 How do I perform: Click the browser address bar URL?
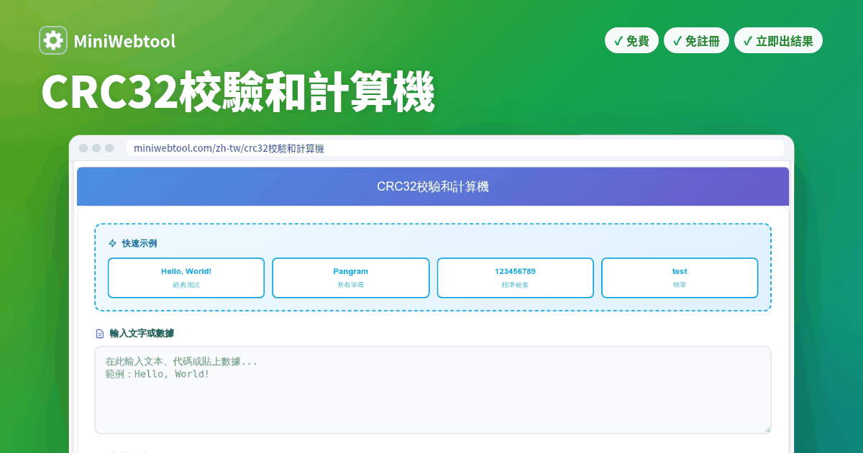(229, 148)
